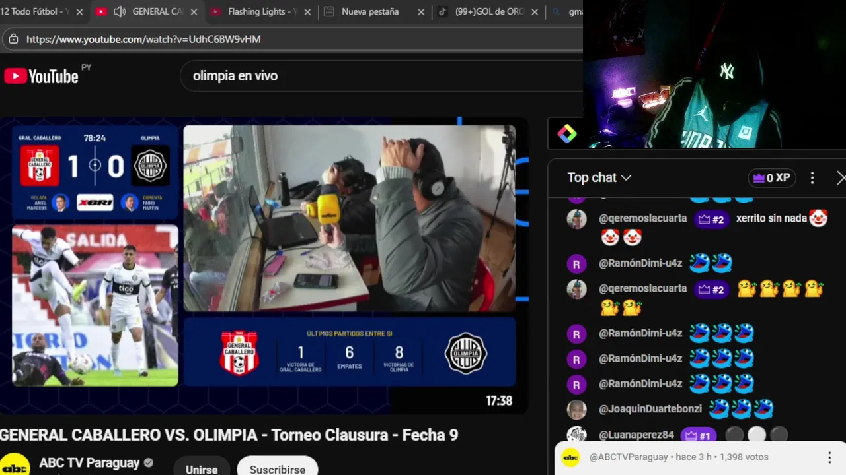Screen dimensions: 846x475
Task: Click the verified badge next to ABC TV Paraguay
Action: (149, 463)
